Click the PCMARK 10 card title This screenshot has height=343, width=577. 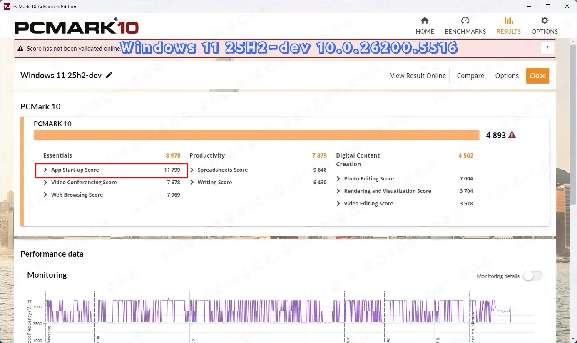point(52,123)
